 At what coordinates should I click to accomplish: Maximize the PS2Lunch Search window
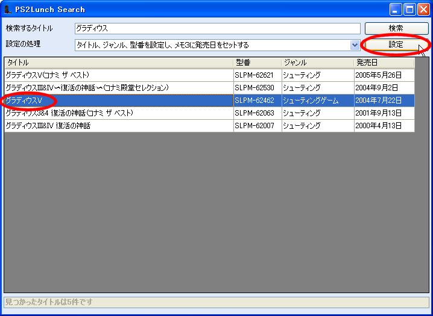pyautogui.click(x=409, y=10)
